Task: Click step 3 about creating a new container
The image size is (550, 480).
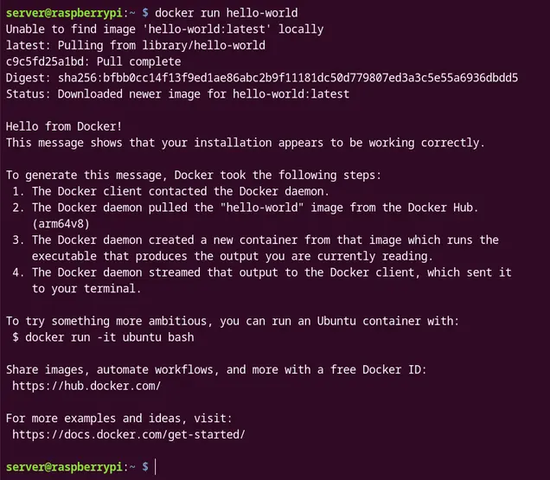Action: click(x=259, y=240)
